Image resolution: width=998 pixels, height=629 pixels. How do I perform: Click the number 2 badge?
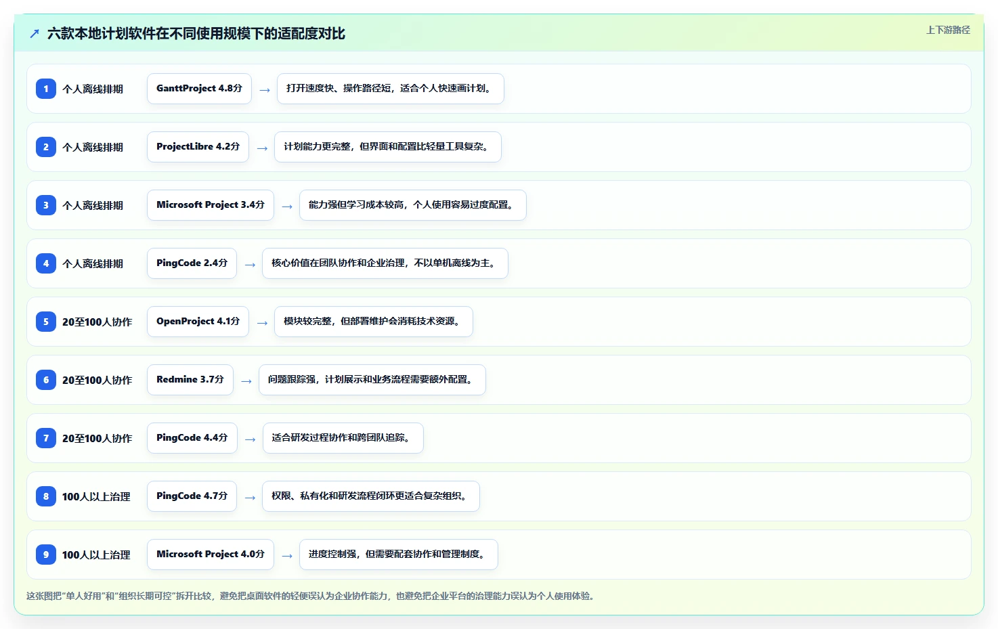click(46, 147)
